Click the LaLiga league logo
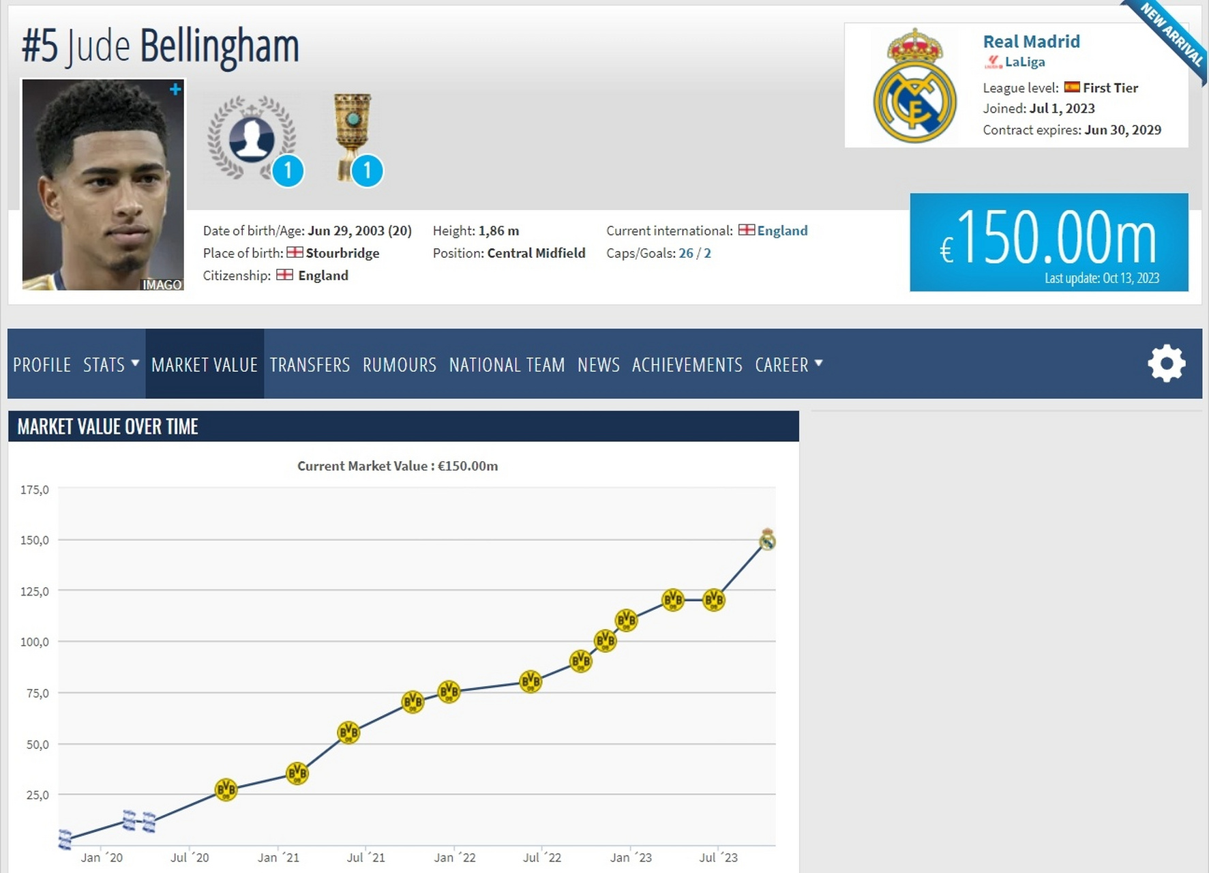Image resolution: width=1209 pixels, height=873 pixels. click(993, 62)
